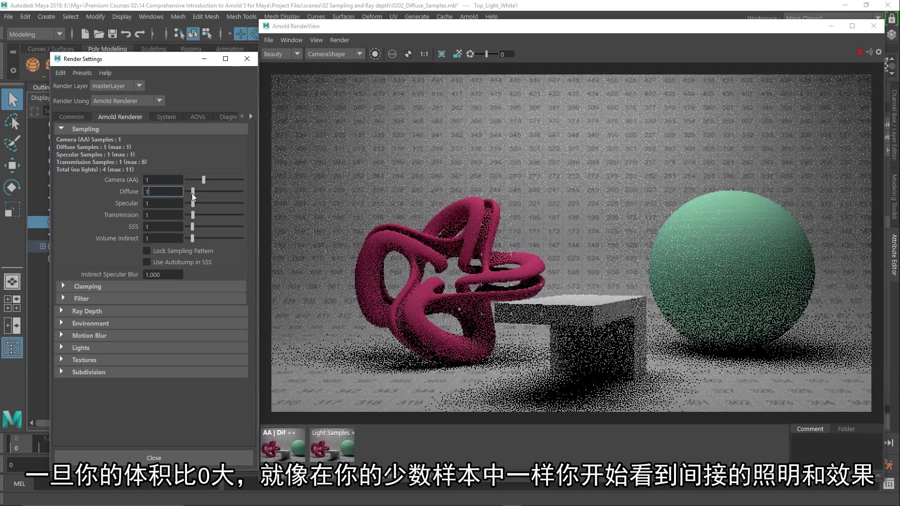Open the Arnold Renderer tab
900x506 pixels.
click(x=120, y=117)
